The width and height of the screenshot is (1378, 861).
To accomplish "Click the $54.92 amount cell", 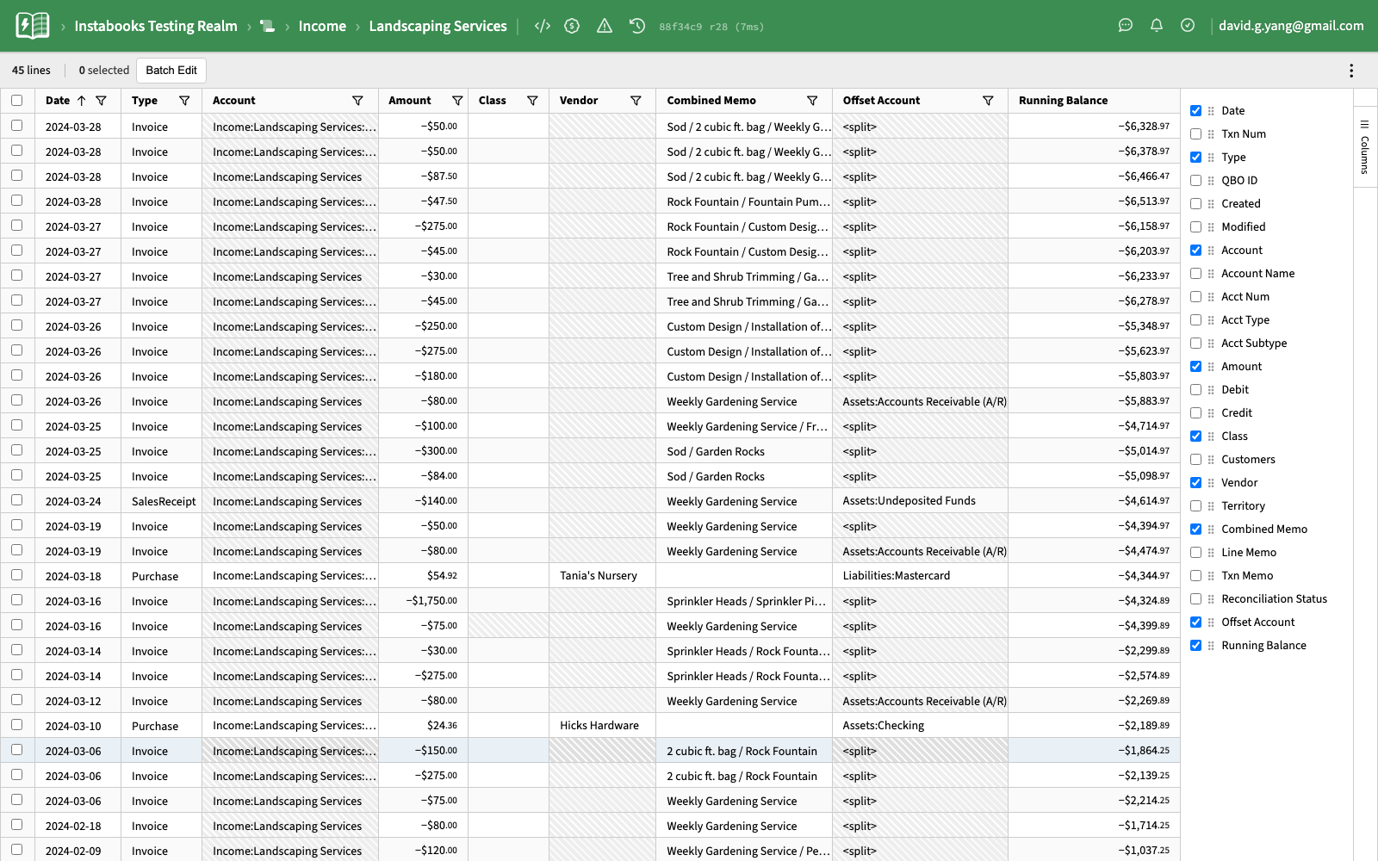I will click(x=423, y=575).
